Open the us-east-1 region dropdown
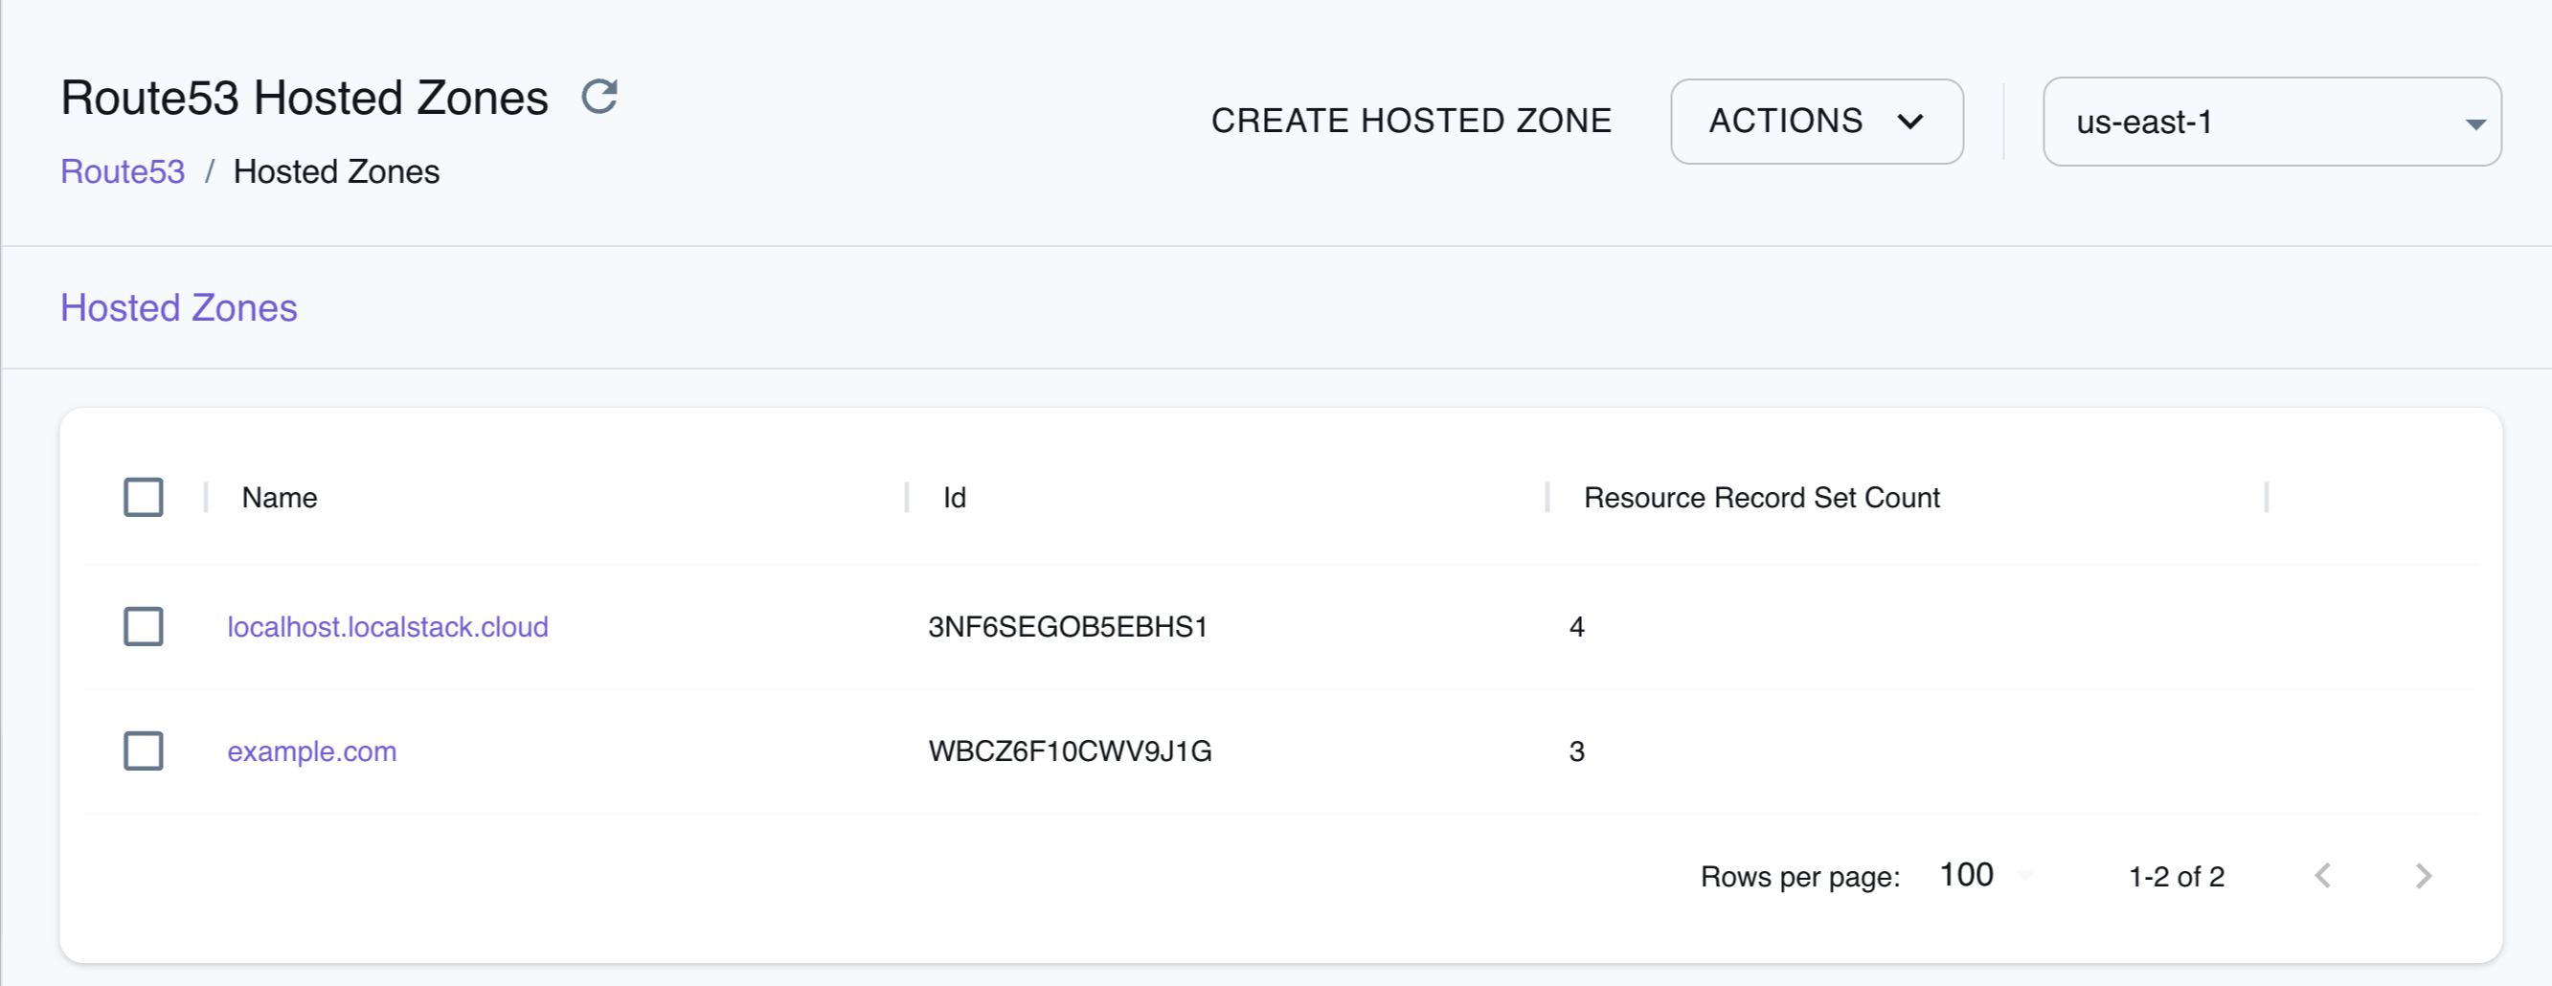Viewport: 2552px width, 986px height. [x=2269, y=122]
